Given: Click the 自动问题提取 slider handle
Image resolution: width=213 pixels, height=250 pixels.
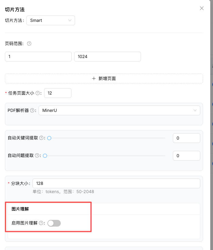Looking at the screenshot, I should (45, 156).
